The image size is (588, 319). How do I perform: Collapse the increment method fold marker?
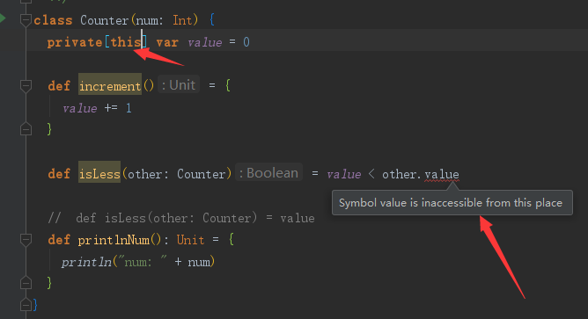point(26,86)
